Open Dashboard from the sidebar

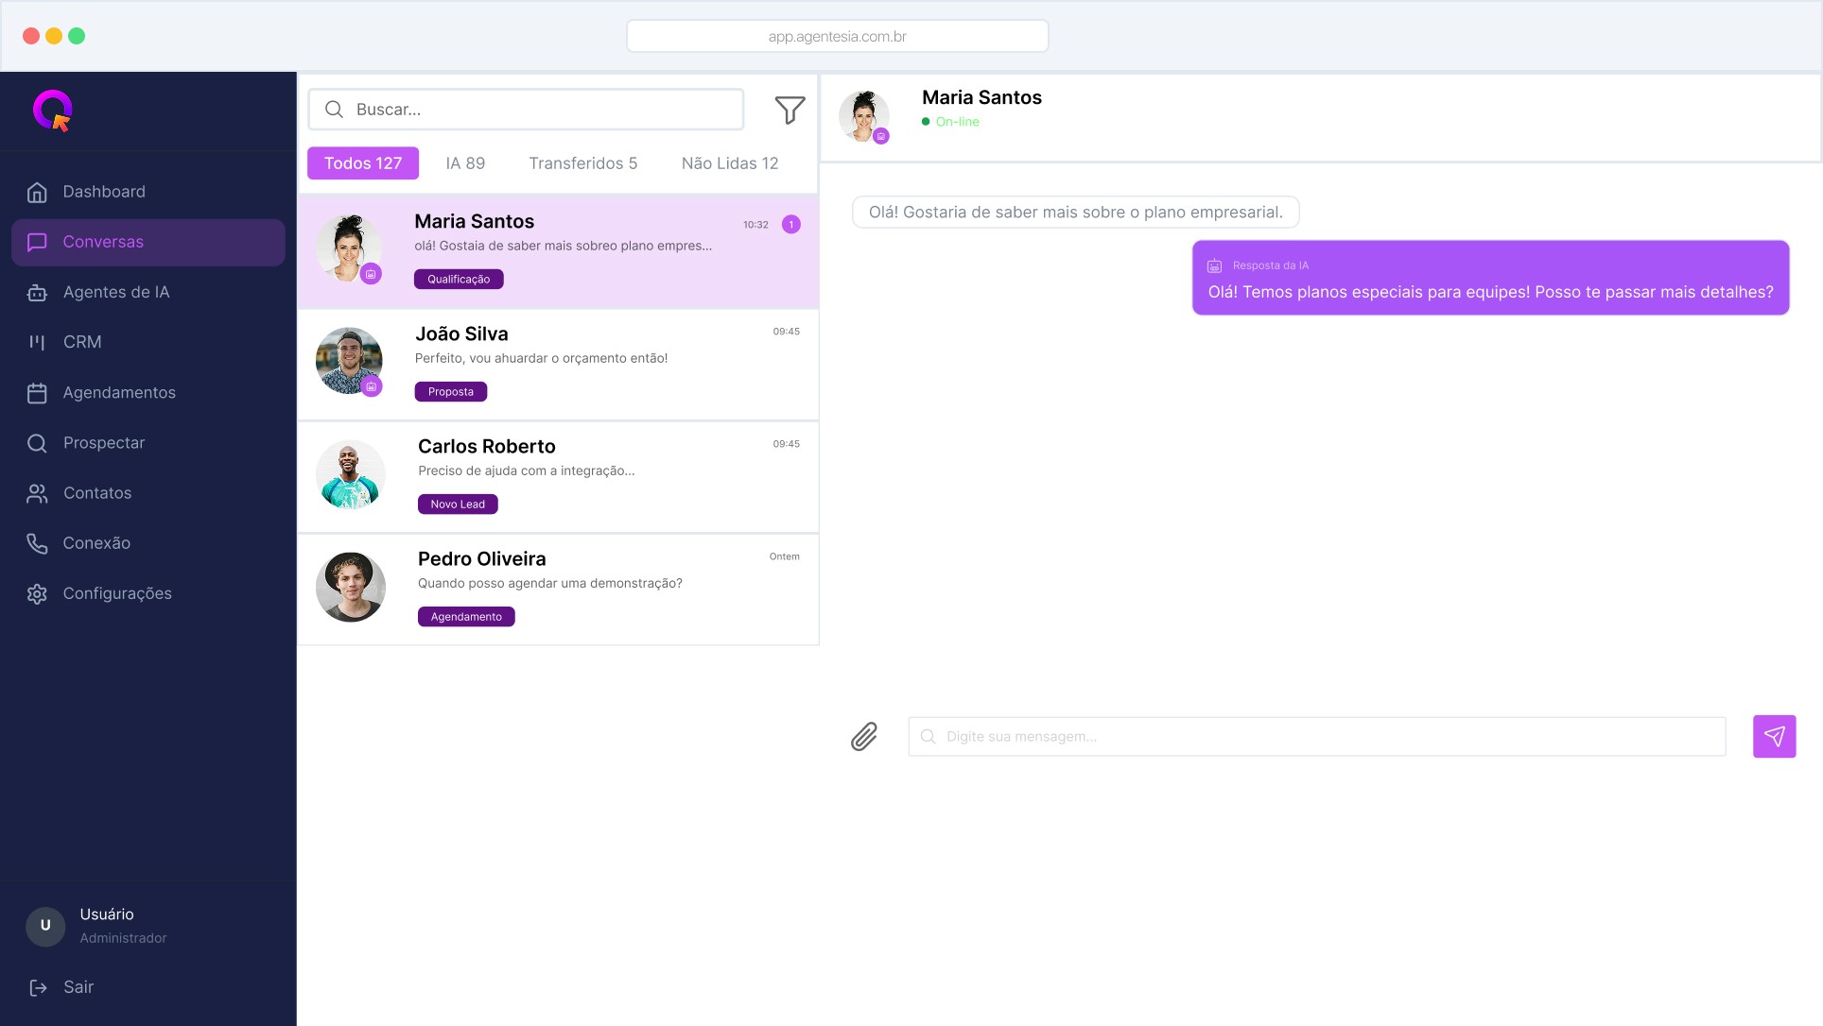pyautogui.click(x=103, y=192)
